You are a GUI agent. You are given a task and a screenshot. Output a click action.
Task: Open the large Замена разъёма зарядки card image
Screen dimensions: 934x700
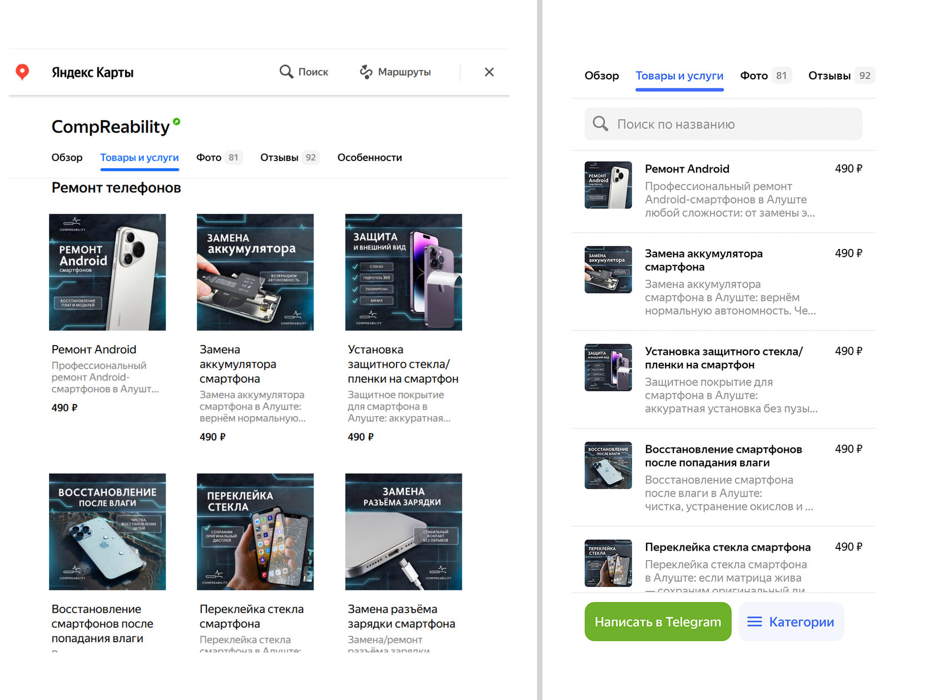[404, 532]
